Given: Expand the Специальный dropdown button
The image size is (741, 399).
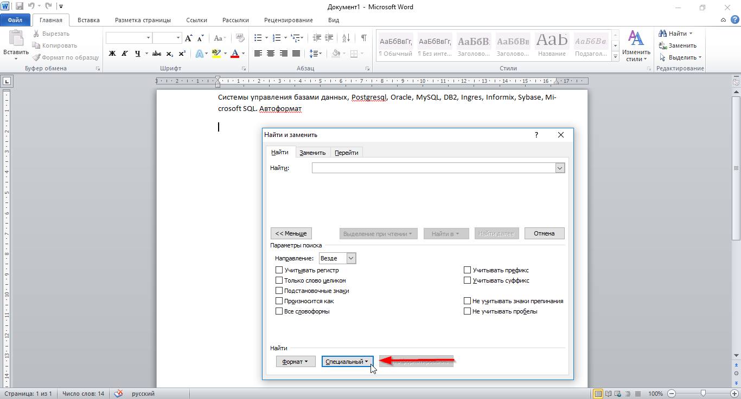Looking at the screenshot, I should click(x=347, y=362).
